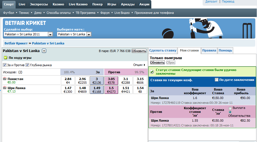Open the Правила tab
The height and width of the screenshot is (142, 257).
click(209, 50)
